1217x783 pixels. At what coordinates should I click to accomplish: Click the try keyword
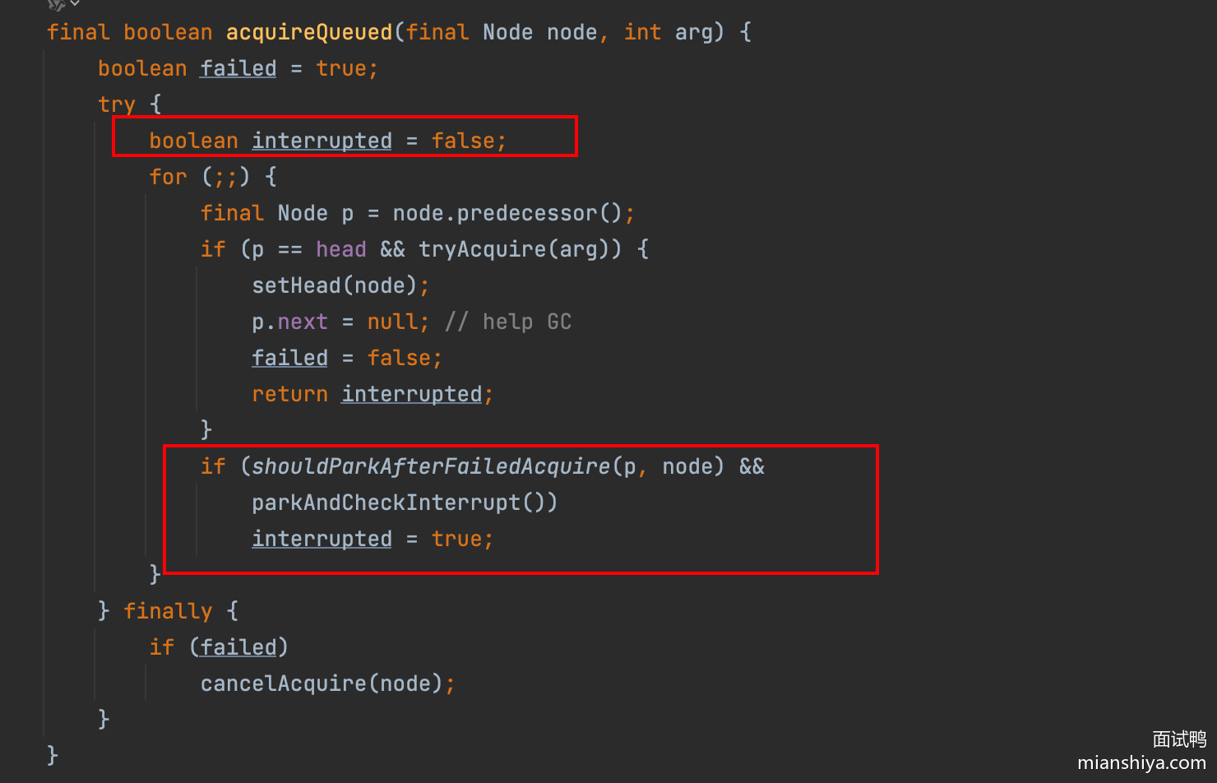pyautogui.click(x=116, y=104)
